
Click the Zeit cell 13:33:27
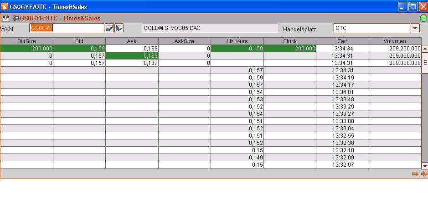click(343, 114)
